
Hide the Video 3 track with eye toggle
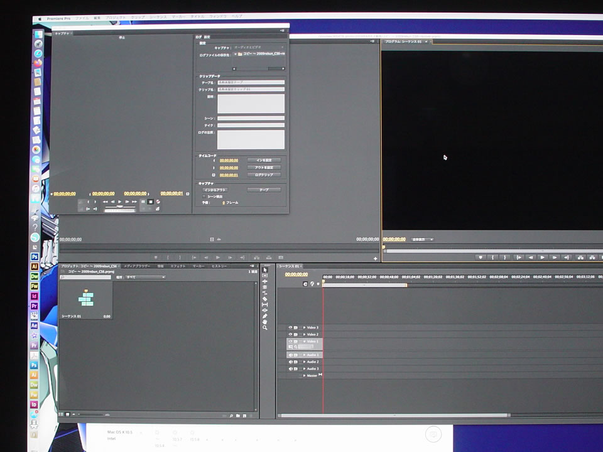pos(290,327)
